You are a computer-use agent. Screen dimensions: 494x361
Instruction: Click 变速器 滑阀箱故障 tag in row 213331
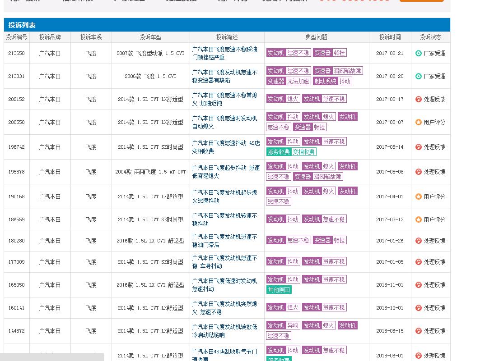click(x=338, y=71)
